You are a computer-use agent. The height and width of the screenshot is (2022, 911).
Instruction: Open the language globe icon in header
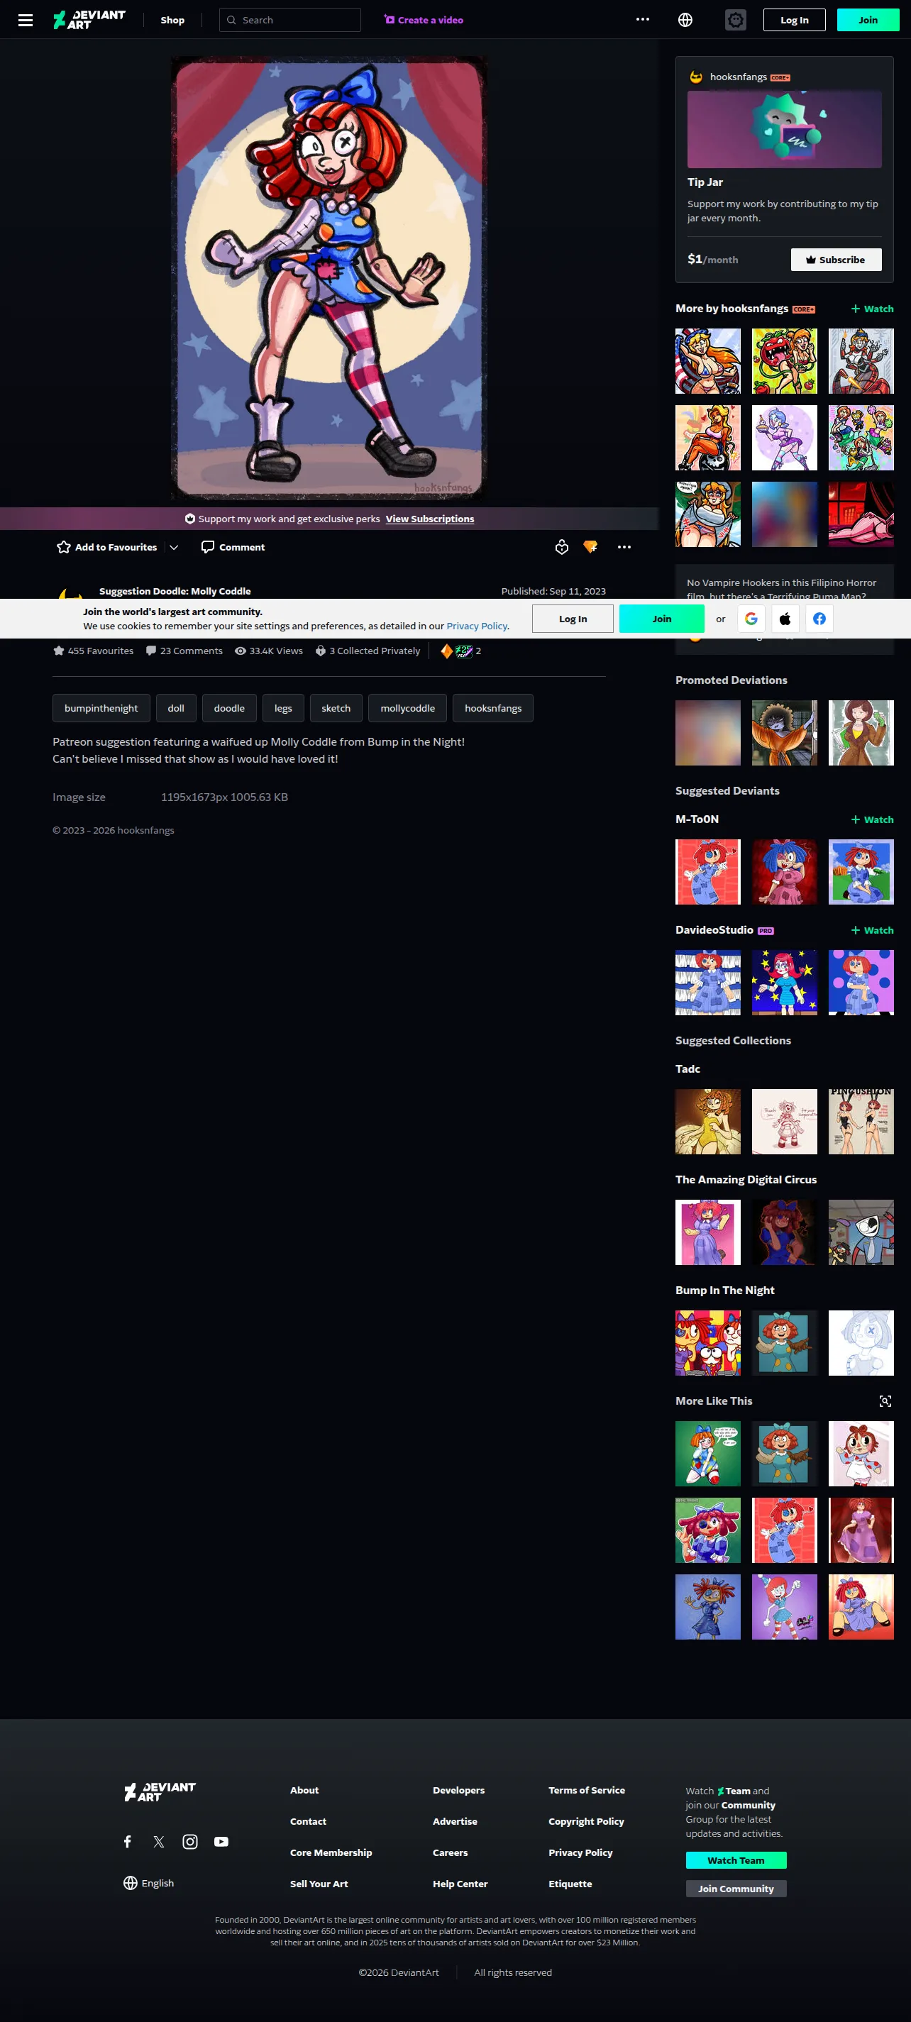click(685, 20)
